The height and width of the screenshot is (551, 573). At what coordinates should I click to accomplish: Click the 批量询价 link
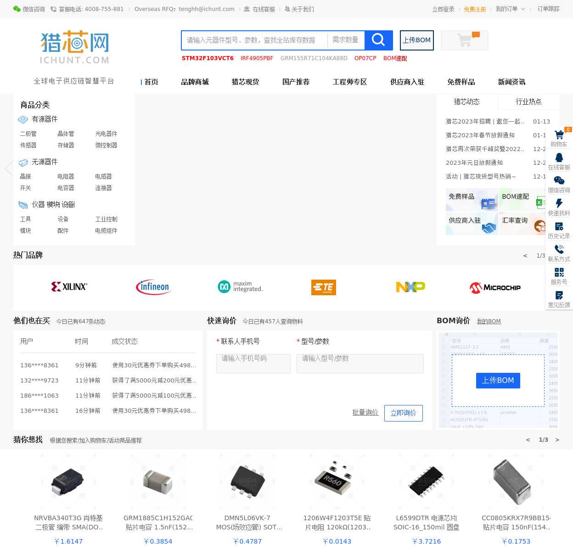pyautogui.click(x=365, y=413)
